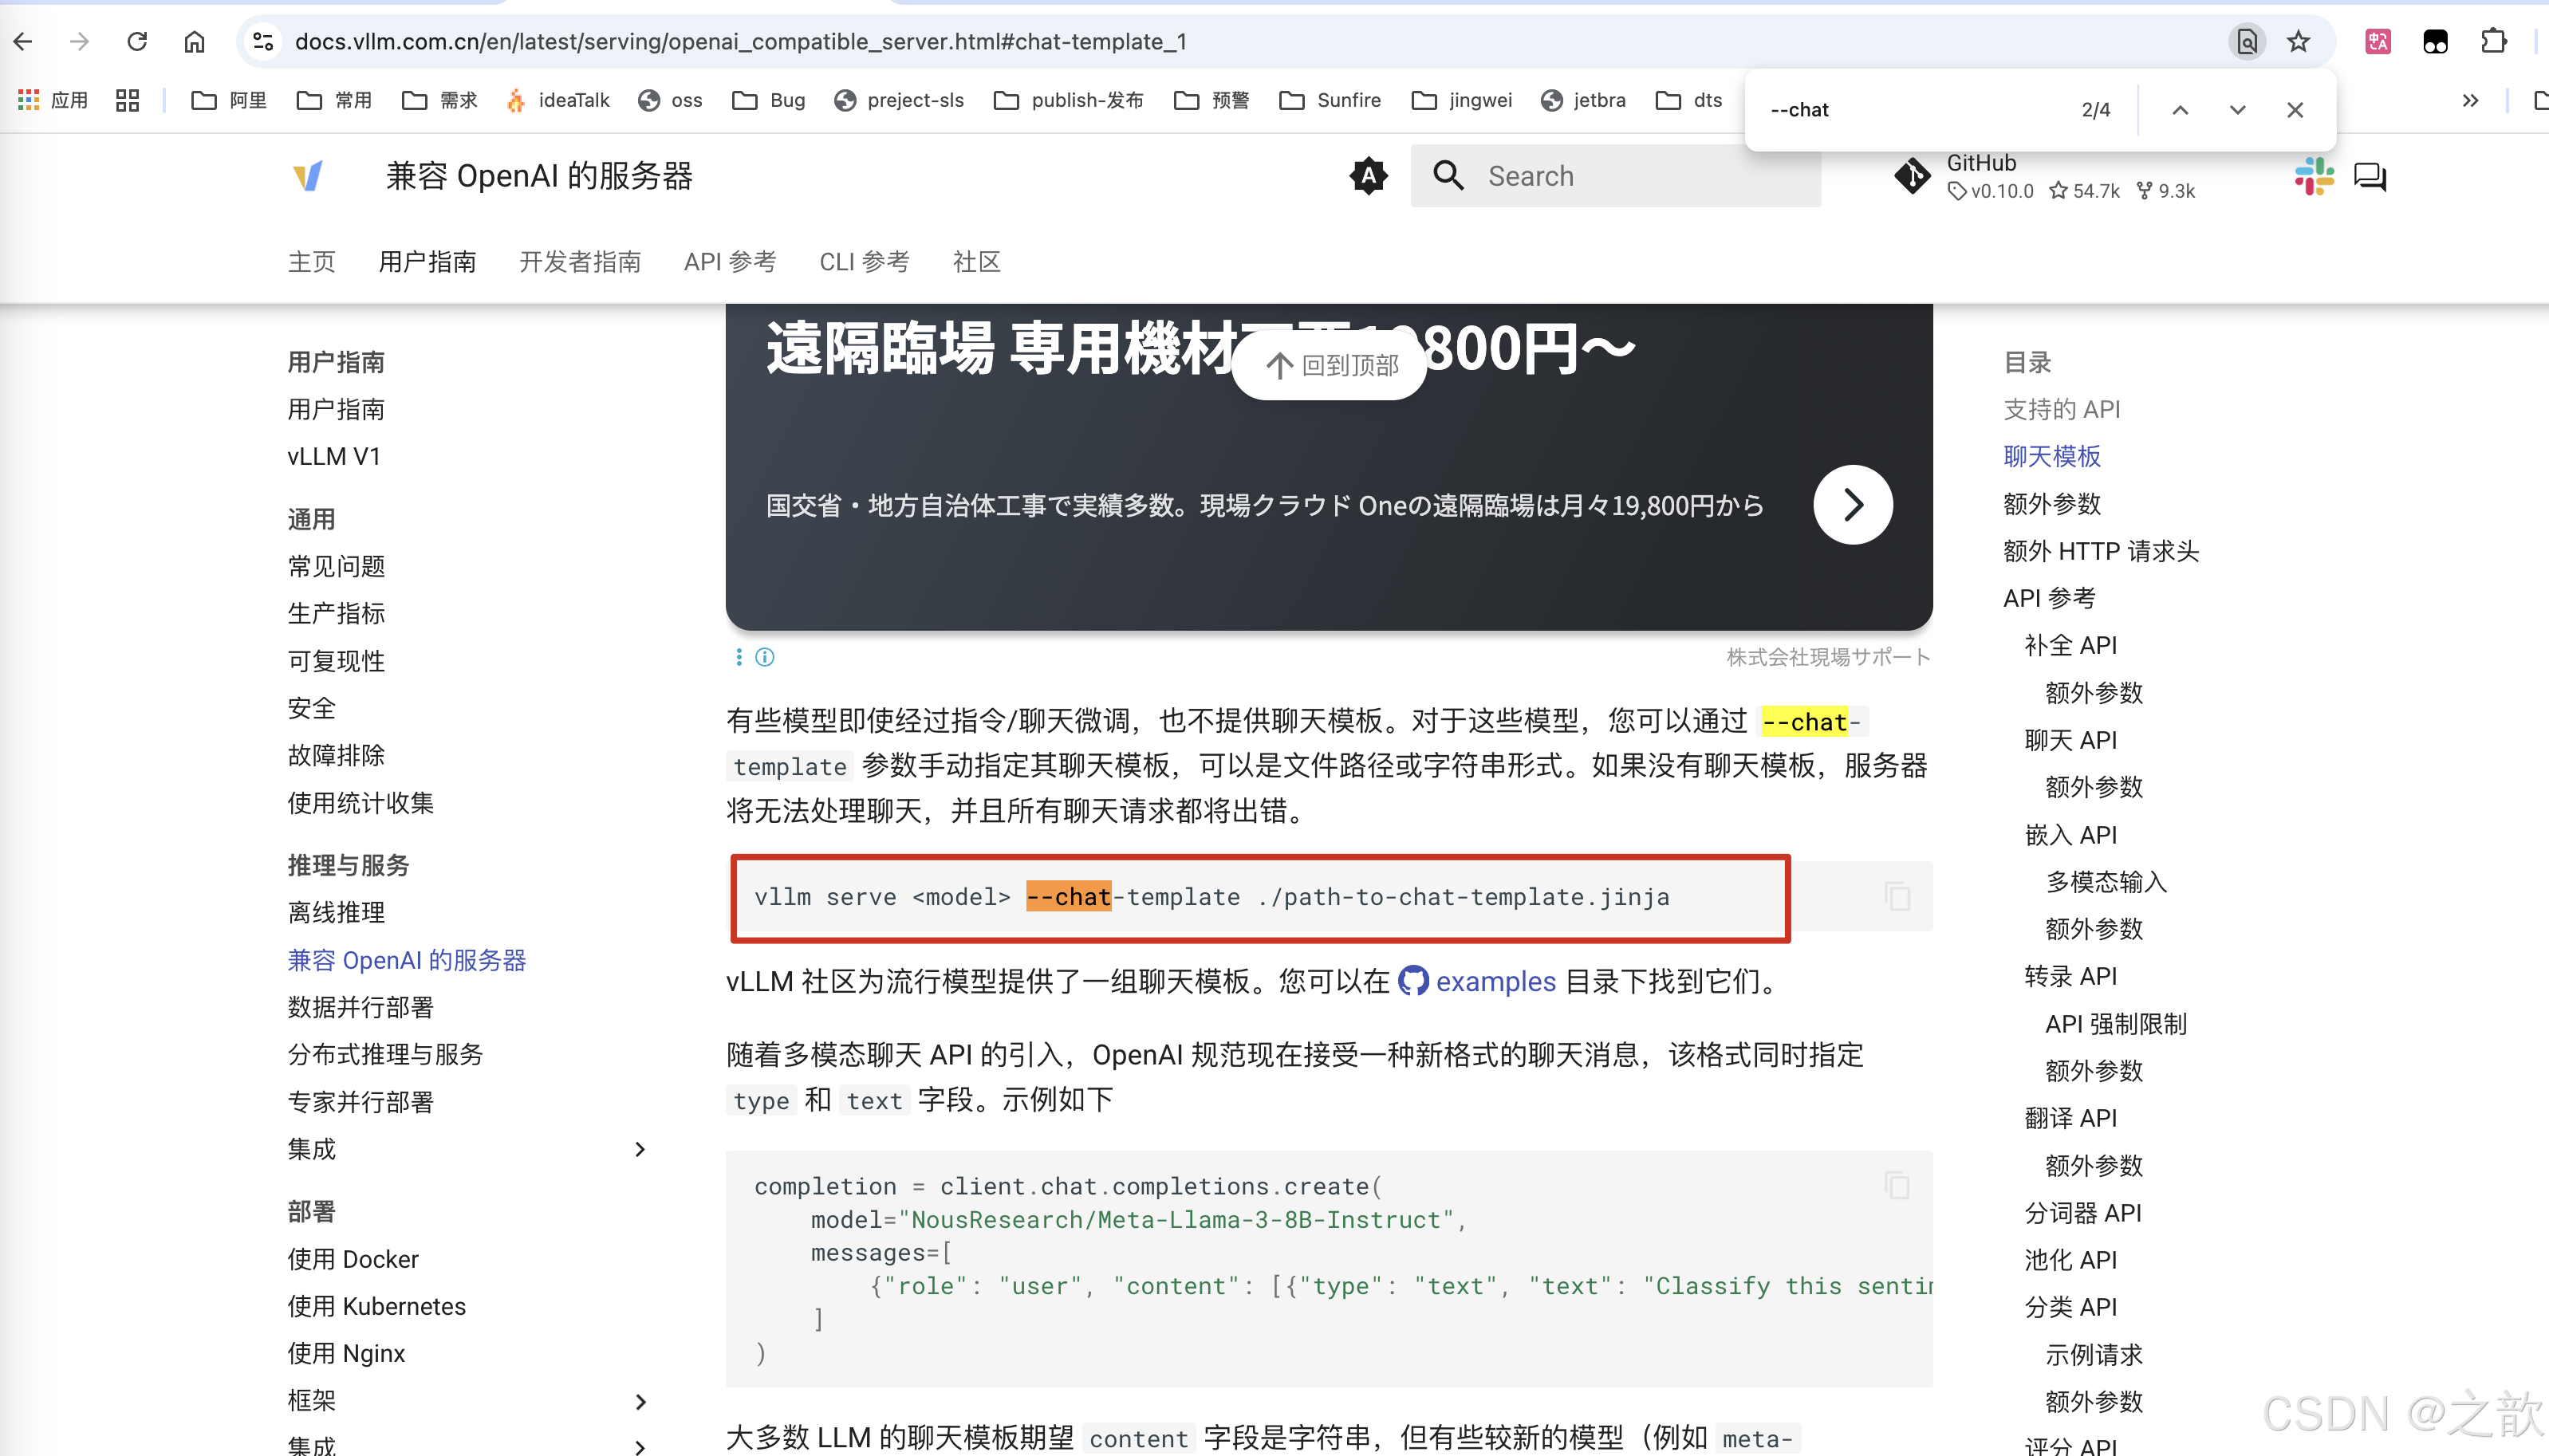
Task: Open site information icon in address bar
Action: (263, 41)
